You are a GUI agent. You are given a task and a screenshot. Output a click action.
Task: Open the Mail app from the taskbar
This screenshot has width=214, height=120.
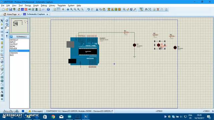point(61,117)
